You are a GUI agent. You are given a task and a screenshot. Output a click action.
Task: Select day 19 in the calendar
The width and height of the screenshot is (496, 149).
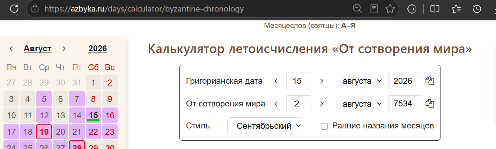tap(44, 132)
